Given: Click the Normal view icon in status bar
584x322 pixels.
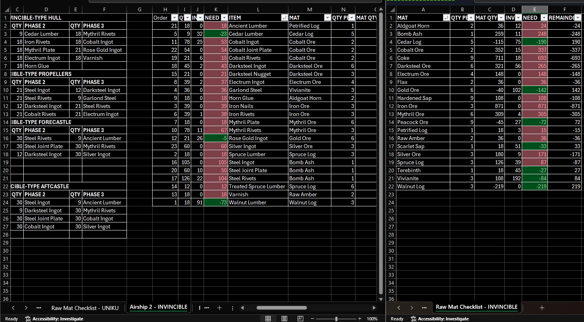Looking at the screenshot, I should tap(268, 319).
